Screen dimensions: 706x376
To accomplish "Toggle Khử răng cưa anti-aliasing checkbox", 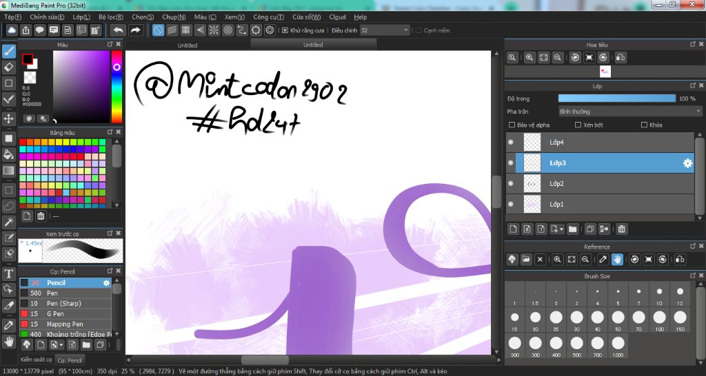I will click(285, 30).
